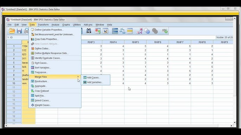Image resolution: width=241 pixels, height=135 pixels.
Task: Click ID cell containing 1104
Action: click(25, 46)
